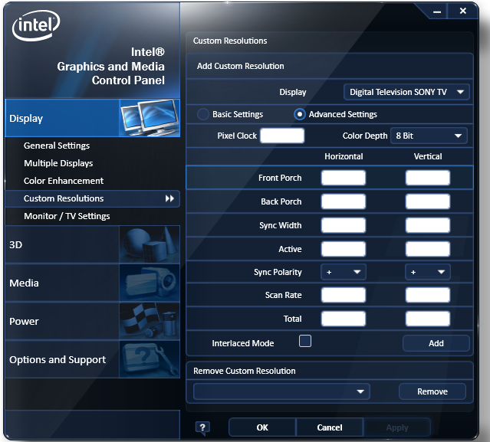
Task: Open the Power category
Action: 93,321
